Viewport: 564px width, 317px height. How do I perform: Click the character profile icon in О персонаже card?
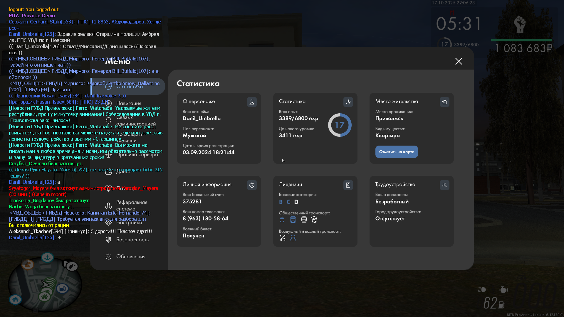tap(252, 102)
